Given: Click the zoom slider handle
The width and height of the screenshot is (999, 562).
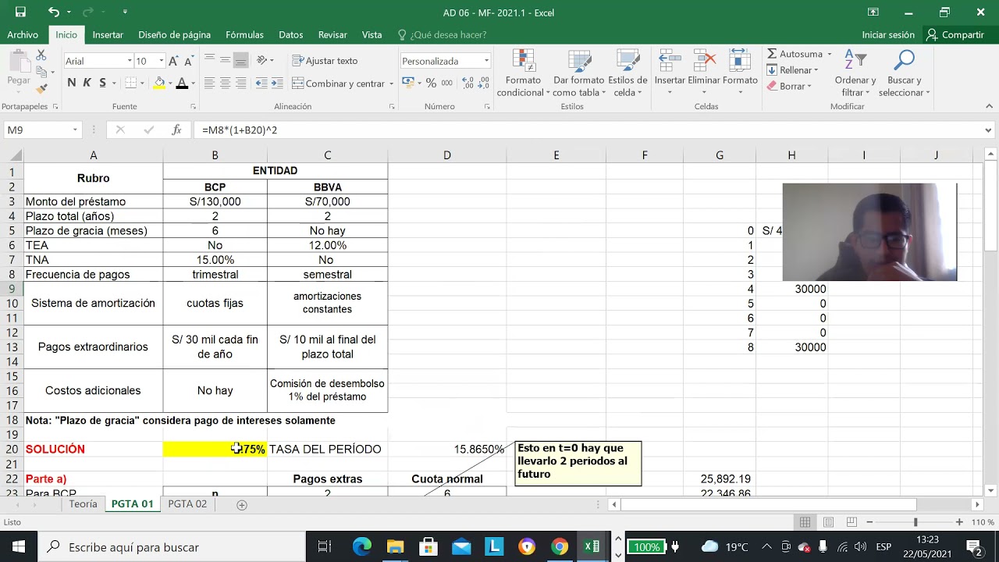Looking at the screenshot, I should [x=915, y=522].
